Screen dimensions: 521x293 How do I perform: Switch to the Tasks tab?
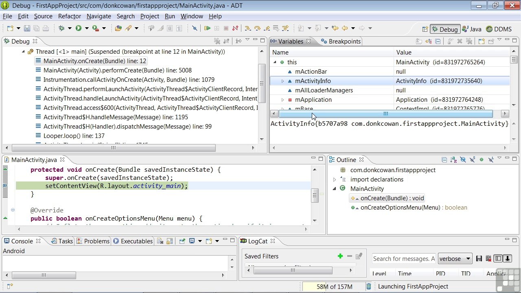coord(61,241)
